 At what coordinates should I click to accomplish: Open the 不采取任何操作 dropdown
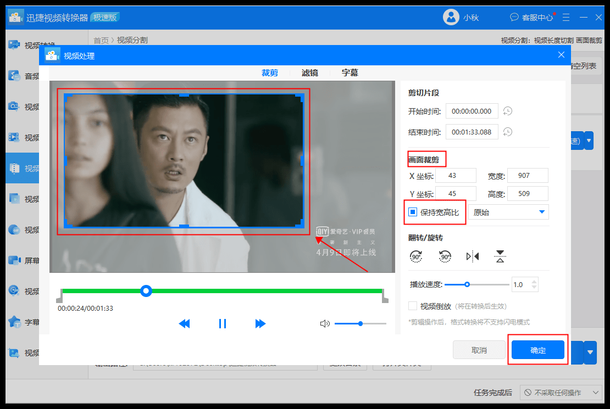(x=561, y=393)
